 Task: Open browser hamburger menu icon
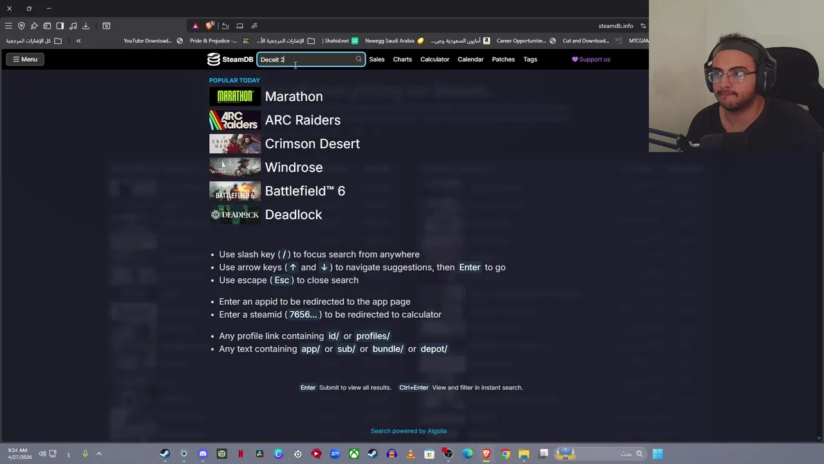point(8,26)
